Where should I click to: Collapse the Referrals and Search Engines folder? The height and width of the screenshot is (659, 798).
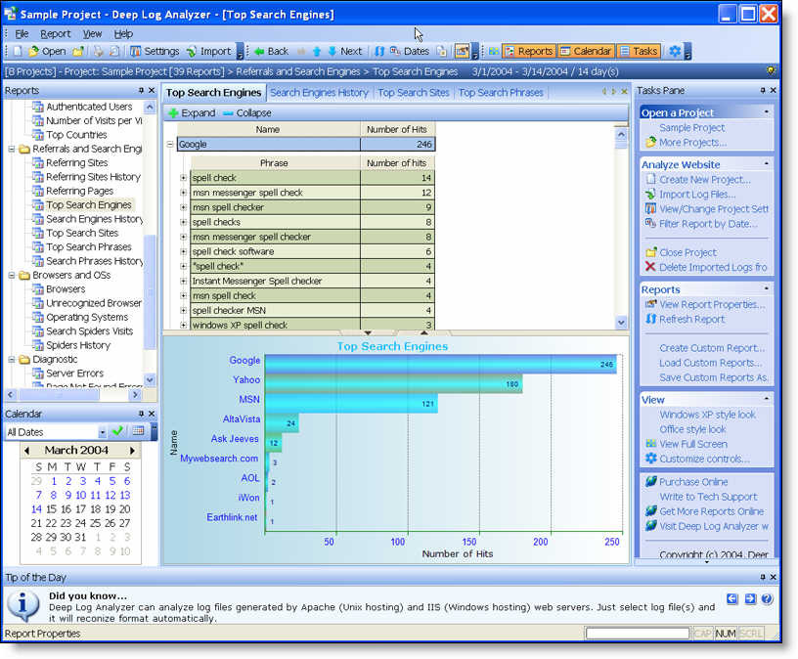[11, 149]
